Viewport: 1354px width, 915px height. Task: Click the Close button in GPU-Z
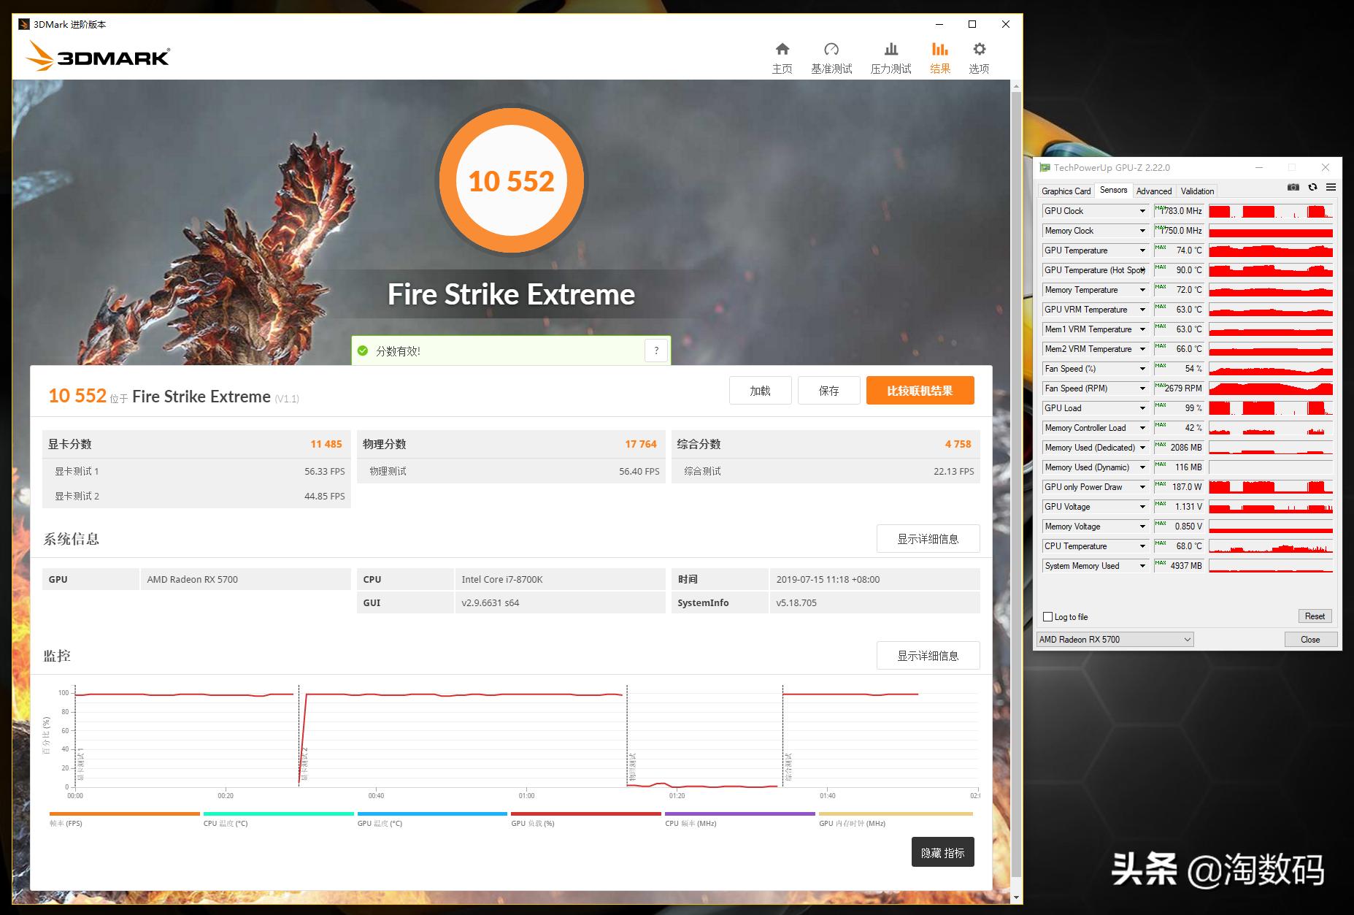pos(1310,640)
